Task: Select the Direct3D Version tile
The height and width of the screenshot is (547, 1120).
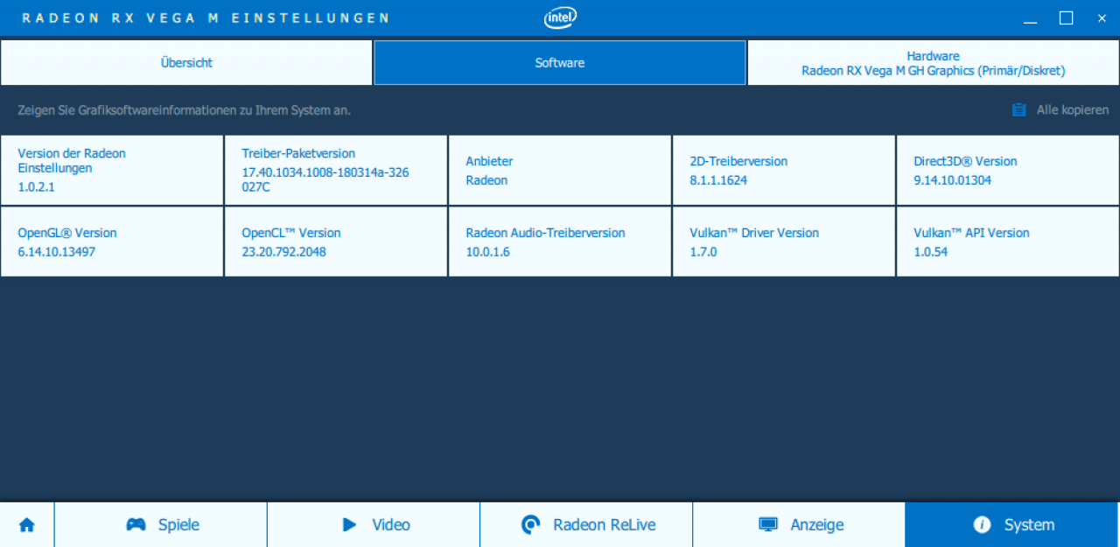Action: (x=1008, y=170)
